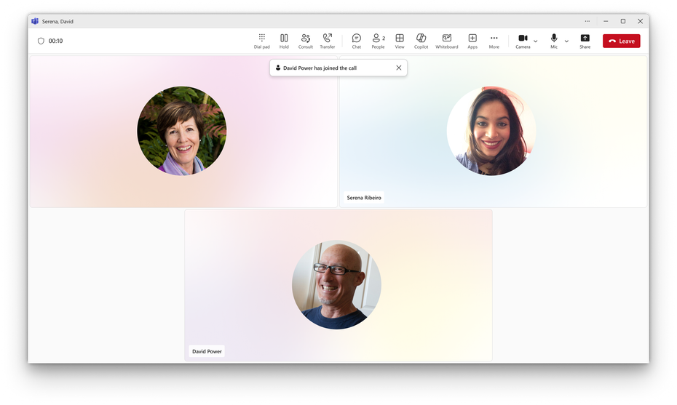677x405 pixels.
Task: Select the brown-haired woman's profile picture
Action: pos(182,131)
